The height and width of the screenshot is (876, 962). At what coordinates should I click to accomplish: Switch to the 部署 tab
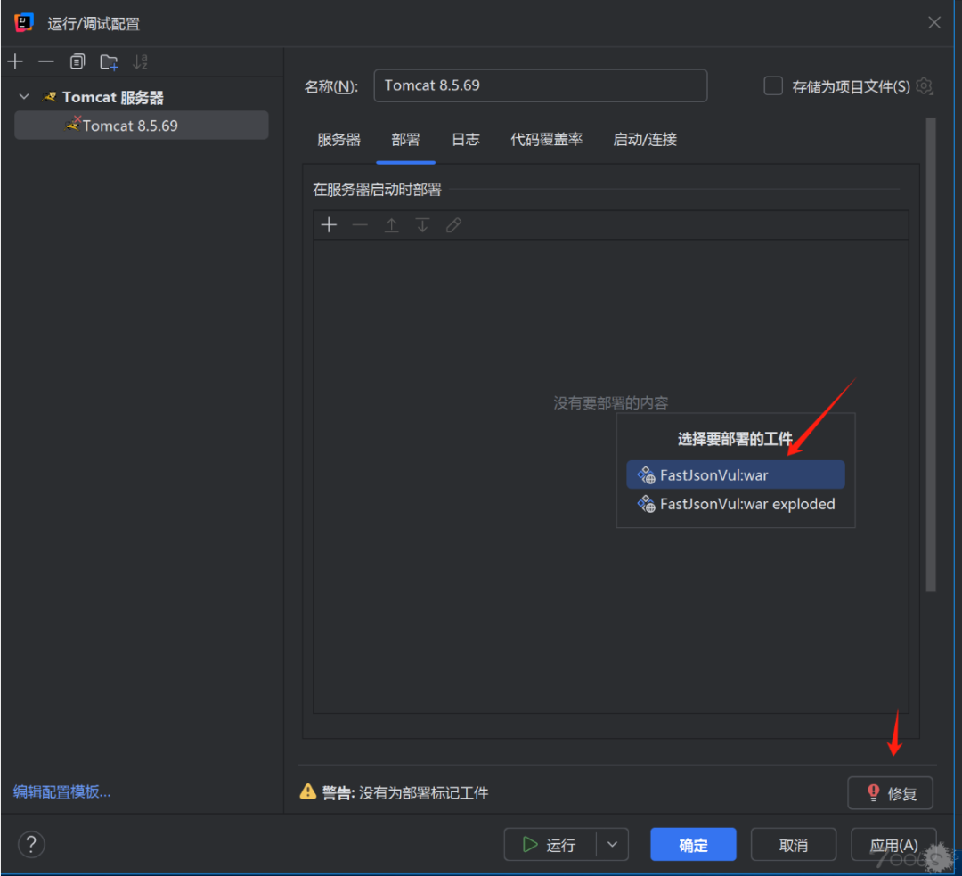(405, 139)
